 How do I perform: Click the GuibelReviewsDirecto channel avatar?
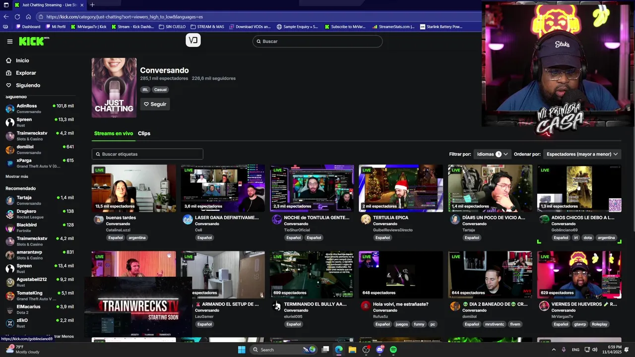[x=366, y=219]
